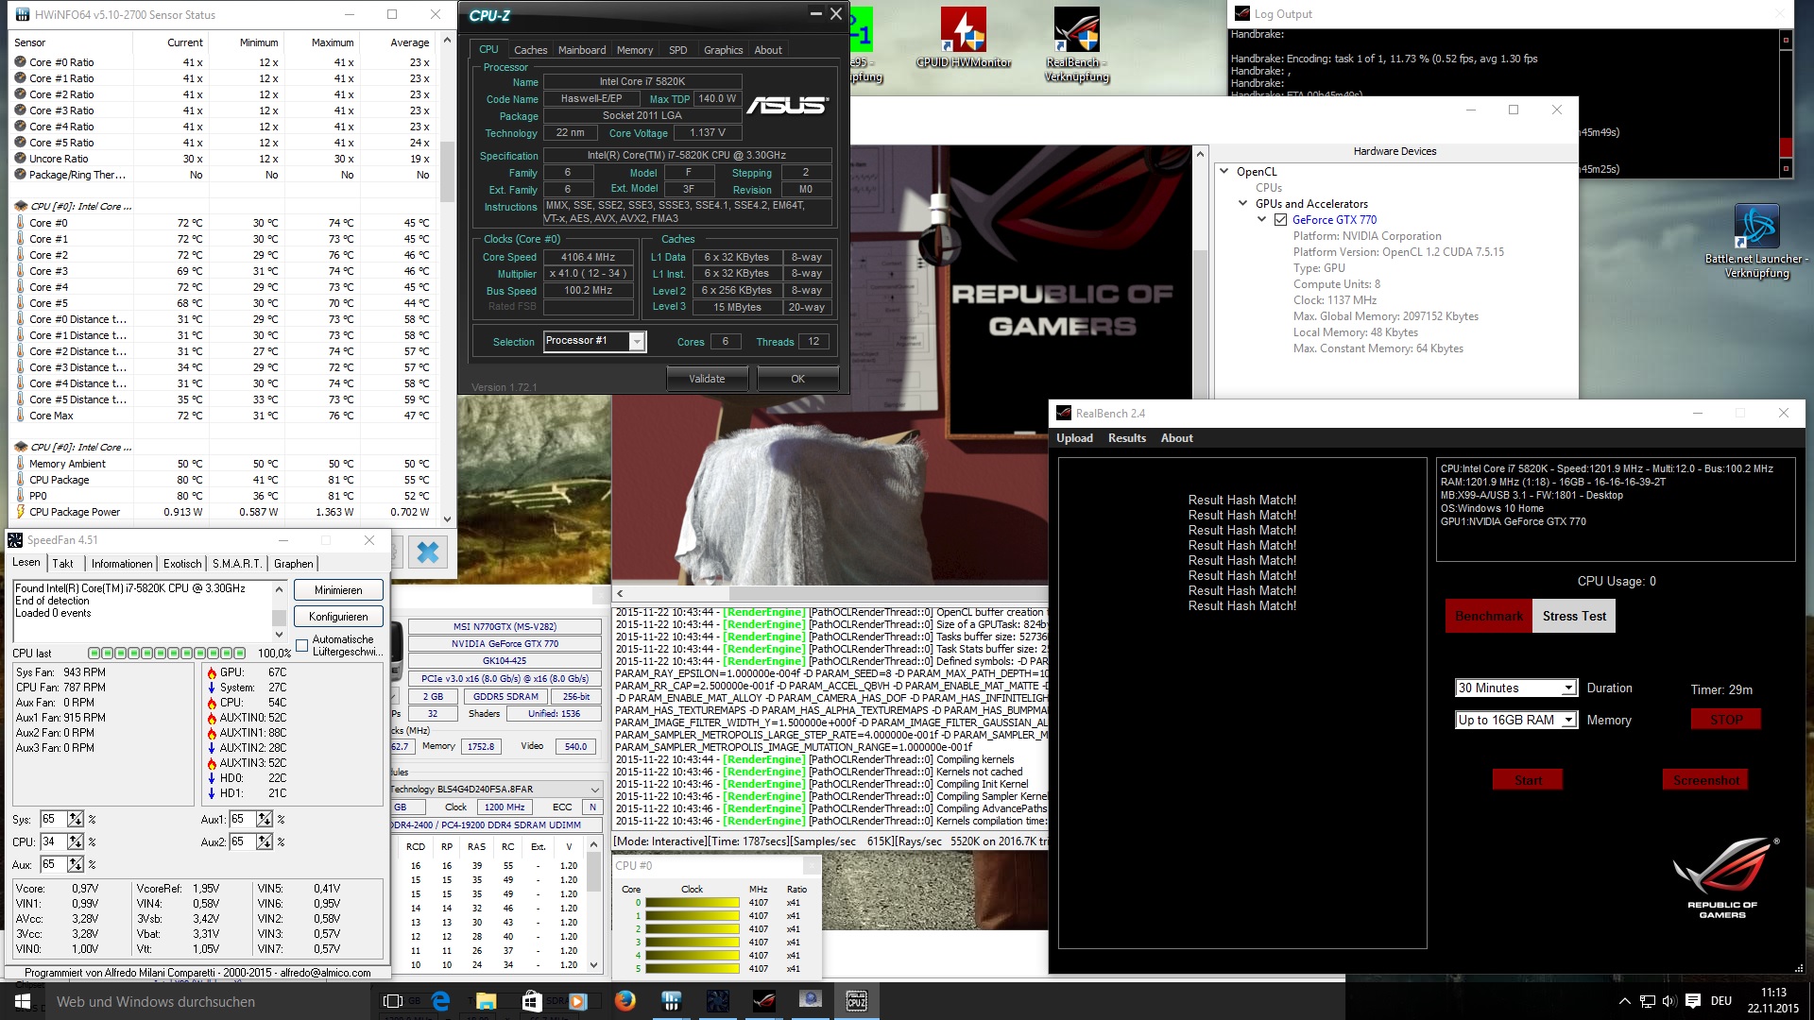Viewport: 1814px width, 1020px height.
Task: Collapse the OpenCL tree node
Action: coord(1224,172)
